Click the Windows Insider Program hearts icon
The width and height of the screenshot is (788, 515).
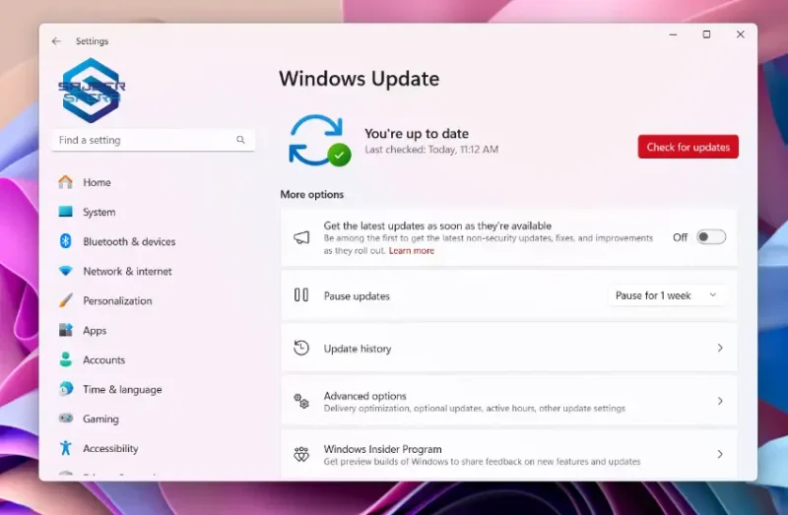pyautogui.click(x=301, y=454)
